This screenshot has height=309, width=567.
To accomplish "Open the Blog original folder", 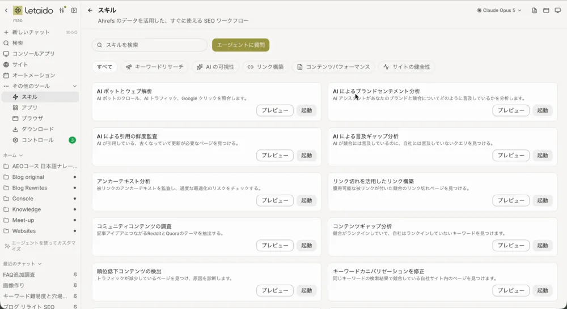I will point(40,177).
